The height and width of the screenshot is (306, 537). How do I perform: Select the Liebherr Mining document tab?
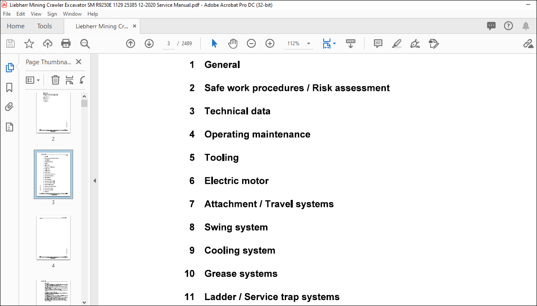click(102, 26)
